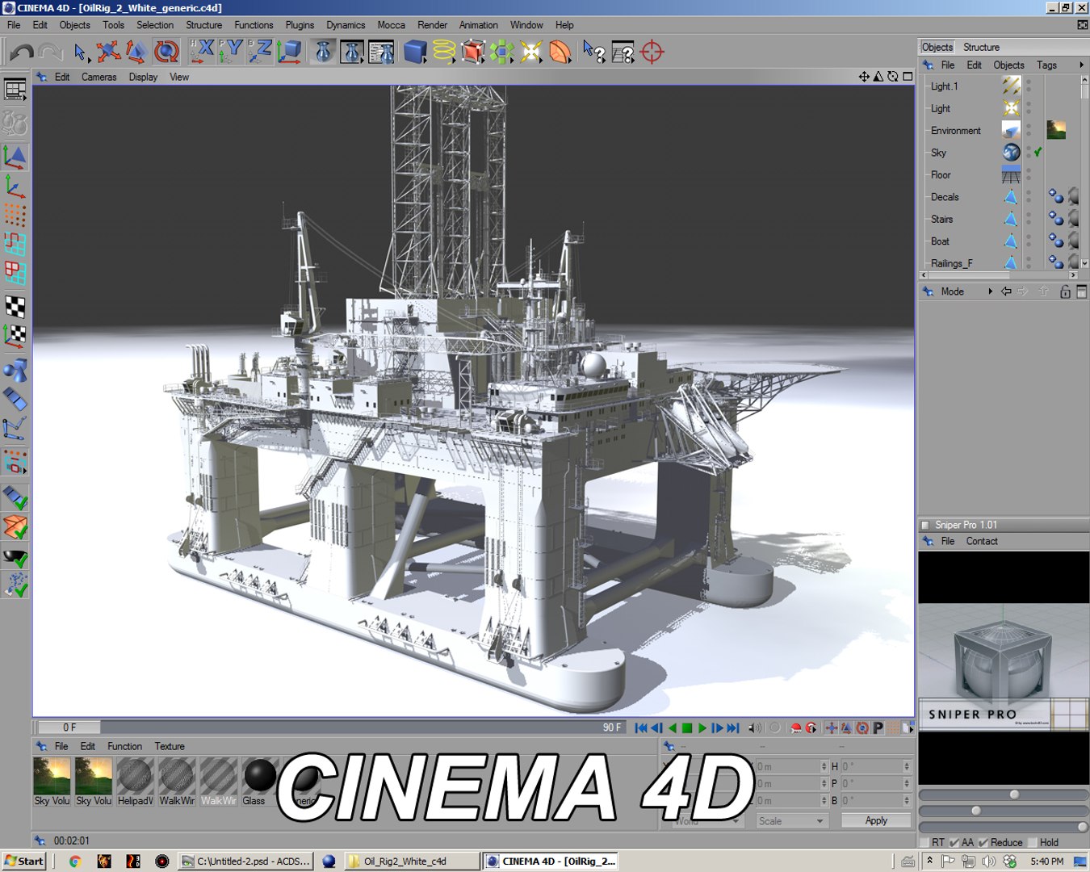Click the green checkmark on the Sky row
Image resolution: width=1090 pixels, height=872 pixels.
[x=1038, y=152]
